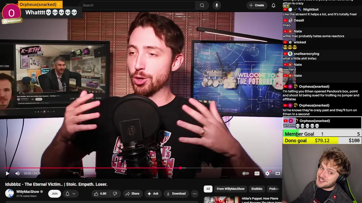This screenshot has width=362, height=203.
Task: Open WillyMacShow channel avatar
Action: pyautogui.click(x=10, y=193)
